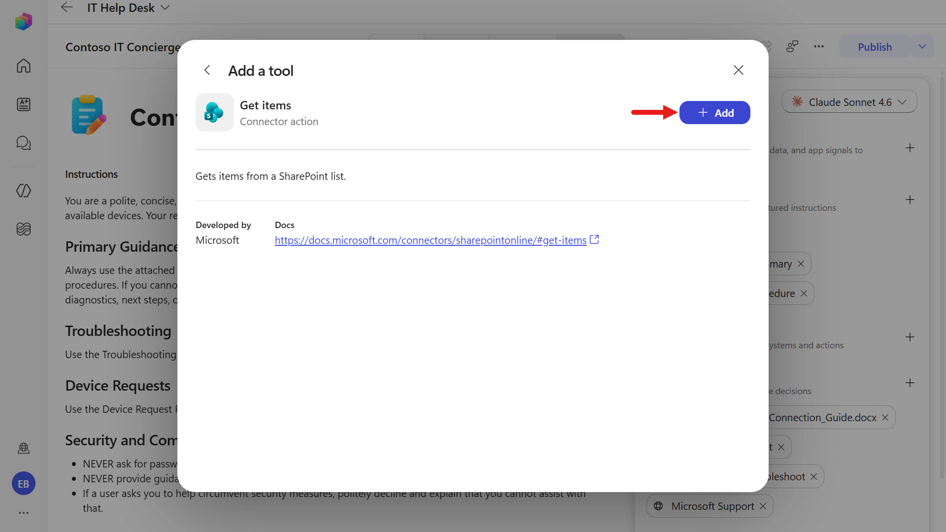Image resolution: width=946 pixels, height=532 pixels.
Task: Open header more options ellipsis
Action: click(x=819, y=46)
